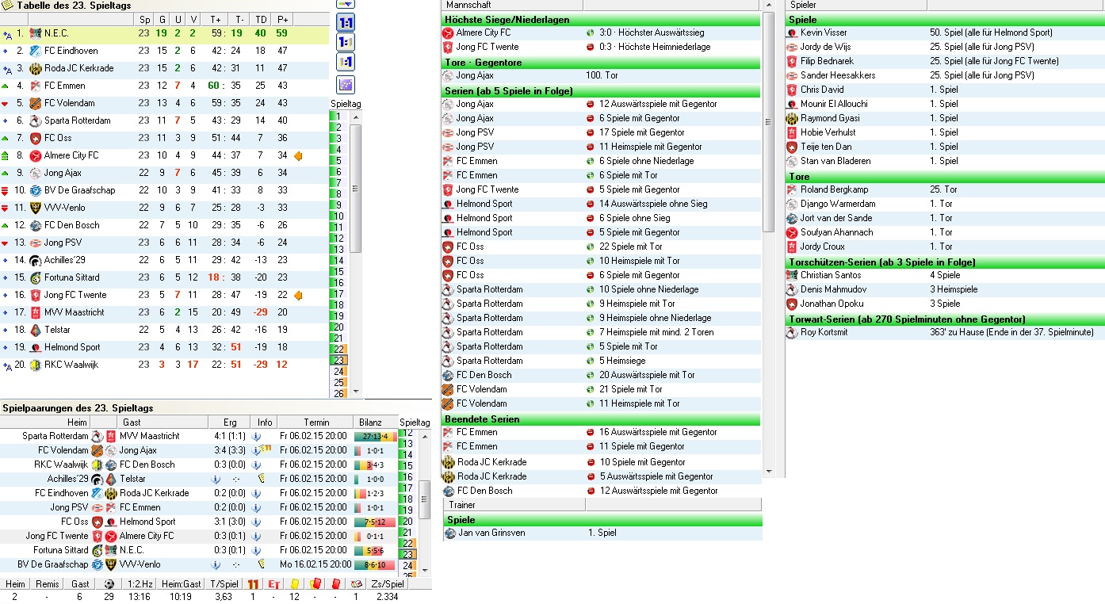Click the Mannschaft panel's vertical scrollbar thumb

tap(768, 121)
